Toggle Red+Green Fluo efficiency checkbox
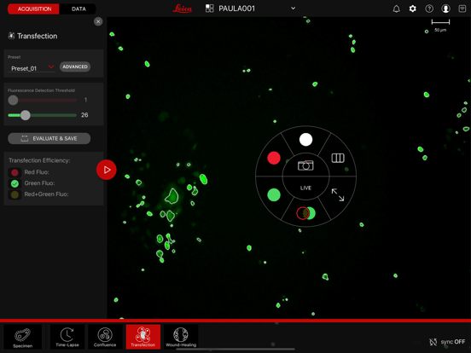Viewport: 471px width, 353px height. [15, 194]
